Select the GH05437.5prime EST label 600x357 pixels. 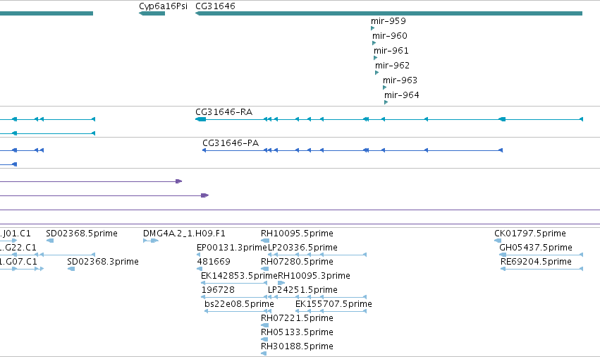(x=536, y=248)
